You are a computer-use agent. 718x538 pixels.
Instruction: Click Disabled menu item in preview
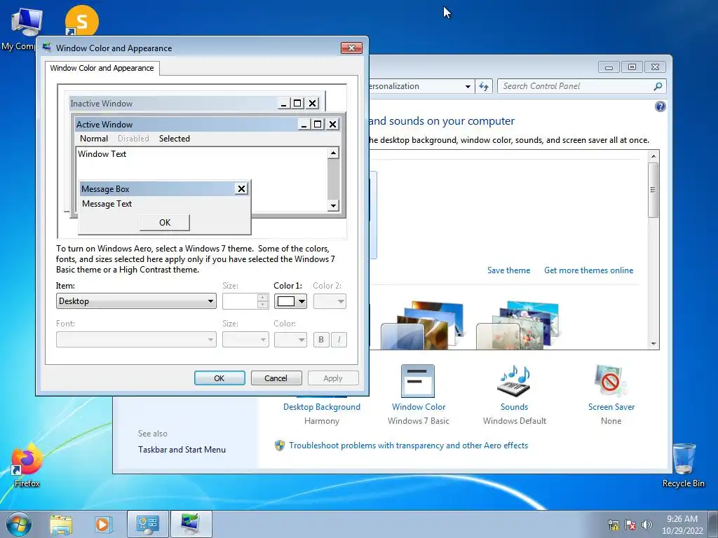133,139
